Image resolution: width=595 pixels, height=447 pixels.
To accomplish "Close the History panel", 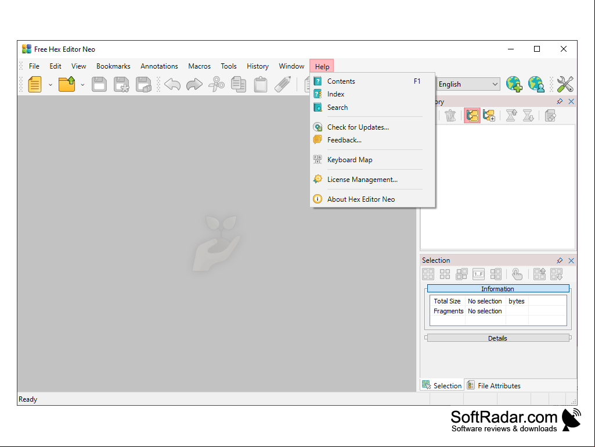I will pos(571,102).
